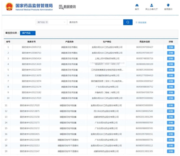Click manufacturer 齐鲁制药（海南）有限公司
This screenshot has width=180, height=156.
pos(107,93)
